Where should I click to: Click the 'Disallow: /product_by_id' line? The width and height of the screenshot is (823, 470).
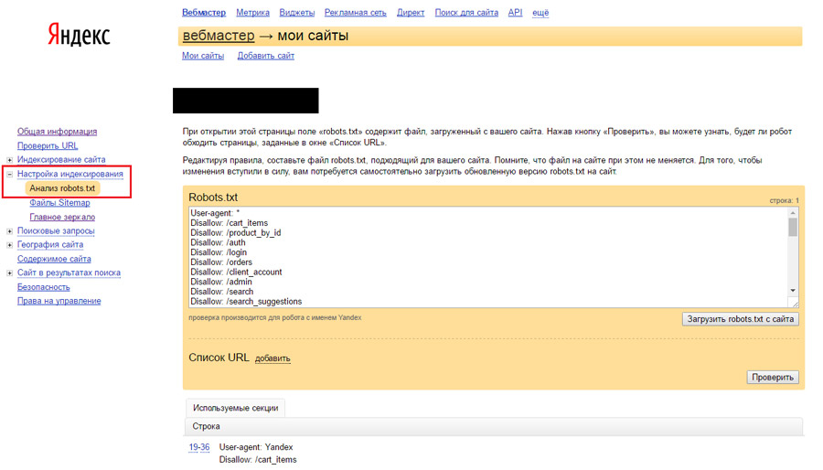(x=236, y=233)
